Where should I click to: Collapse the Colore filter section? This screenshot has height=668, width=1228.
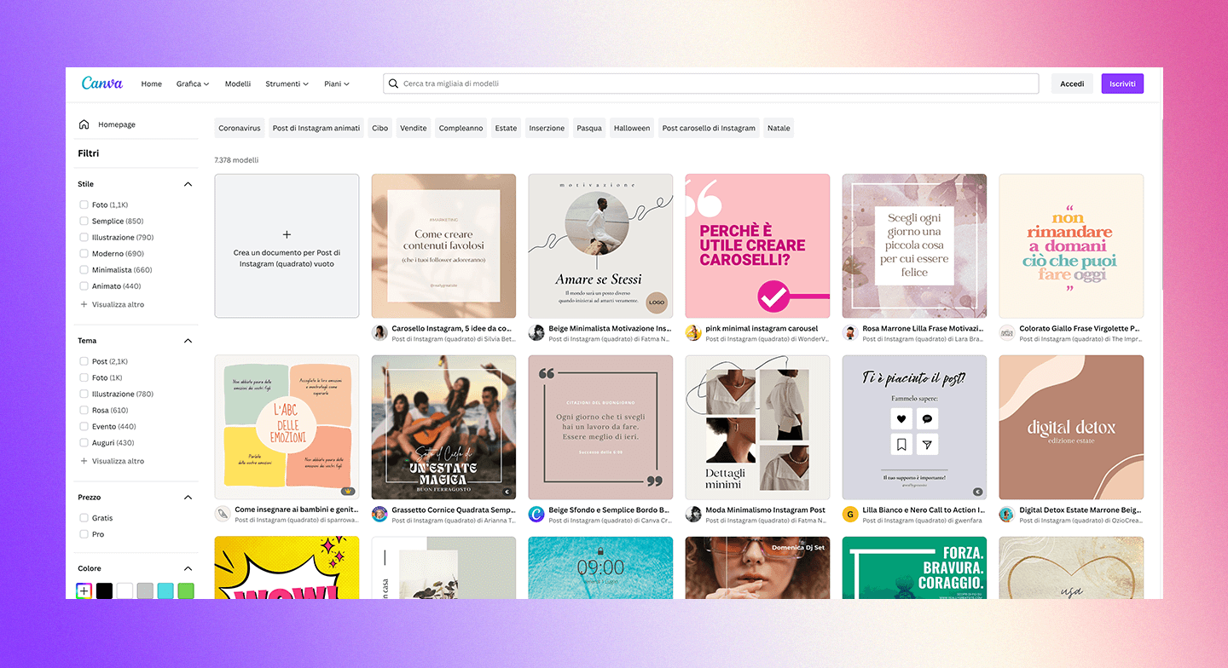click(188, 568)
